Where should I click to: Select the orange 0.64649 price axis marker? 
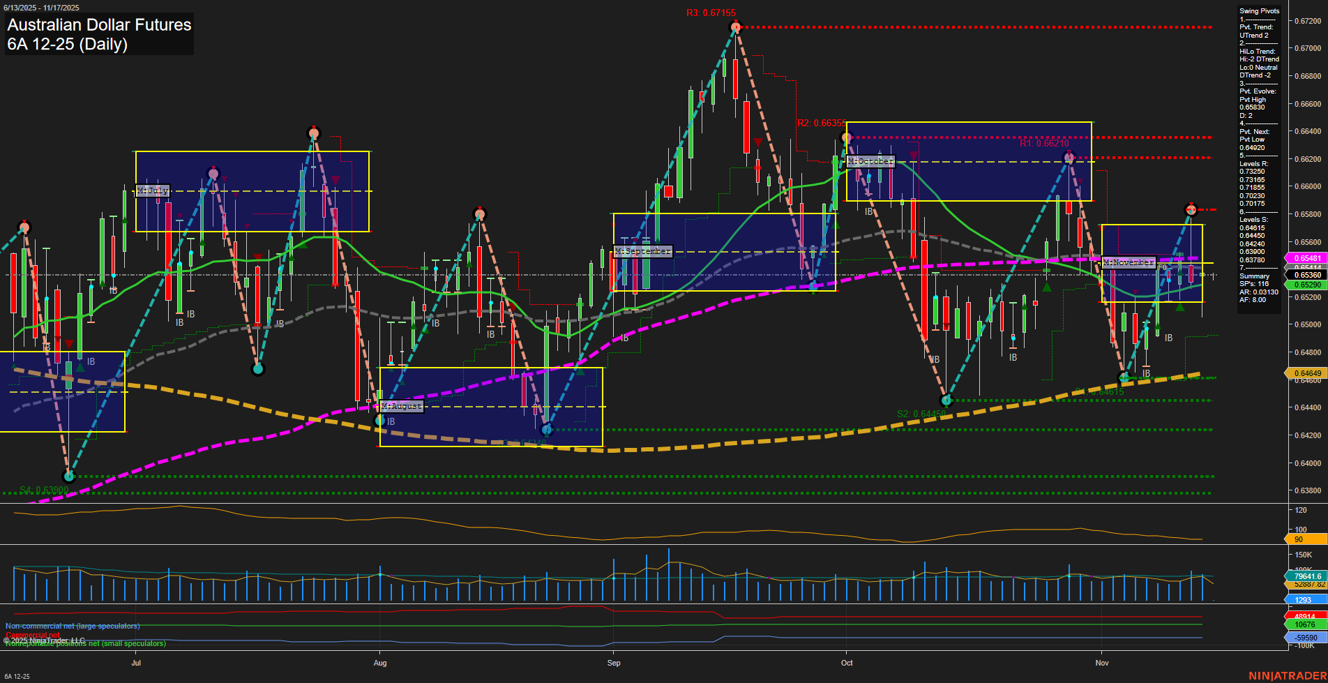(x=1306, y=373)
